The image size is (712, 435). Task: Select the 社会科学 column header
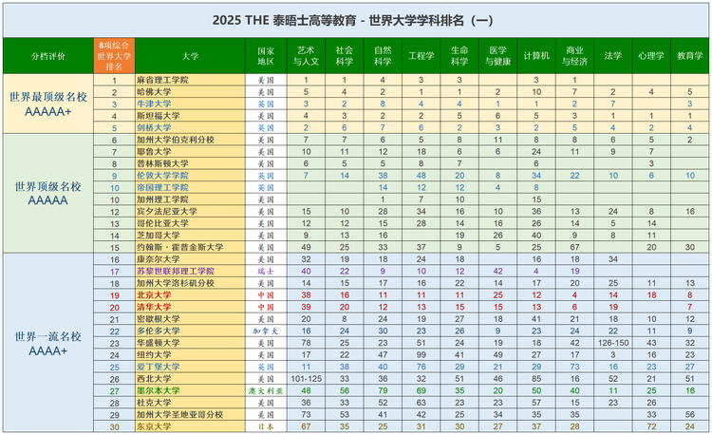click(345, 56)
